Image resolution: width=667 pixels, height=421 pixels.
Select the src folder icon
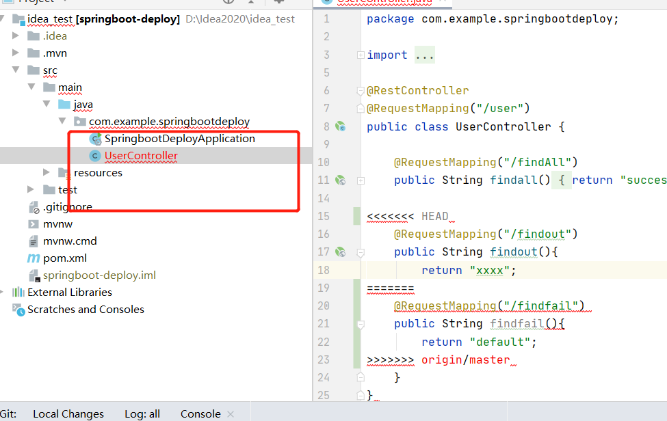34,70
